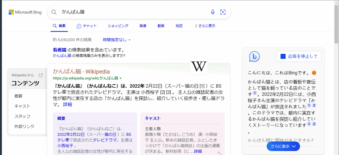Open the ショッピング tab
This screenshot has width=339, height=155.
tap(118, 26)
